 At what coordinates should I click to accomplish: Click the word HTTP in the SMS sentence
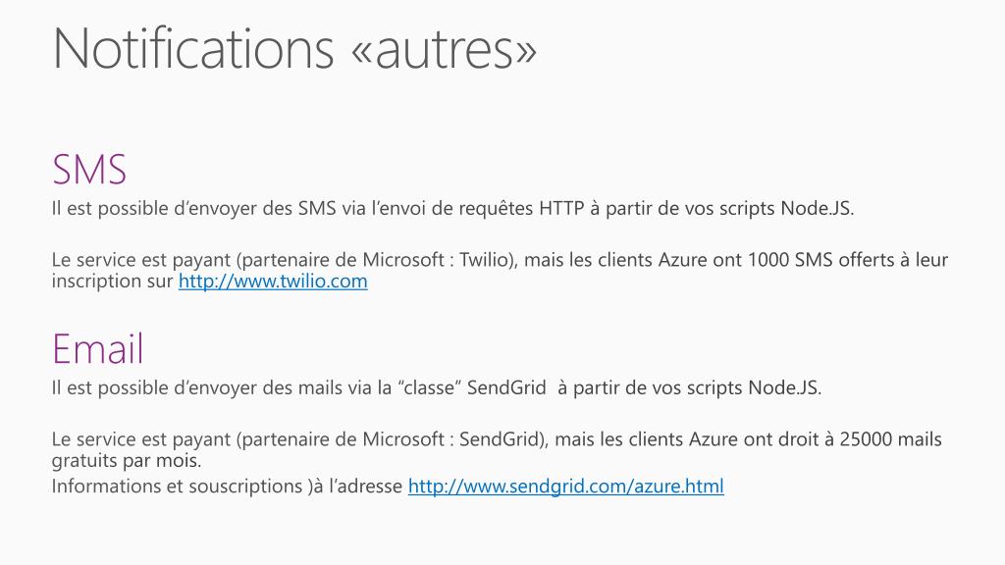click(561, 208)
